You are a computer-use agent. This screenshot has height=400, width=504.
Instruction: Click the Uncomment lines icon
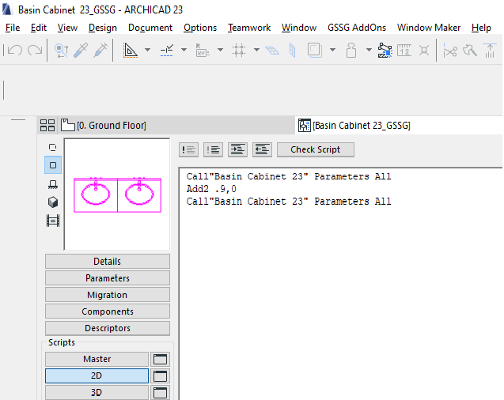[x=213, y=149]
